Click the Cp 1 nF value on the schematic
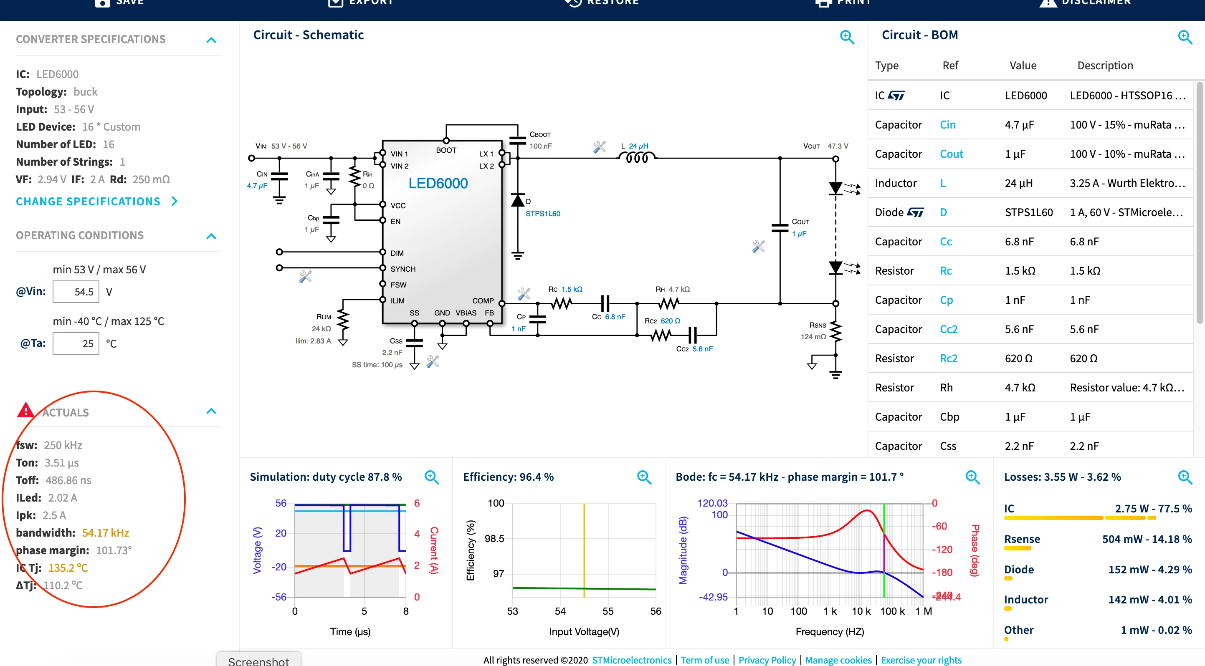This screenshot has width=1205, height=666. 518,328
